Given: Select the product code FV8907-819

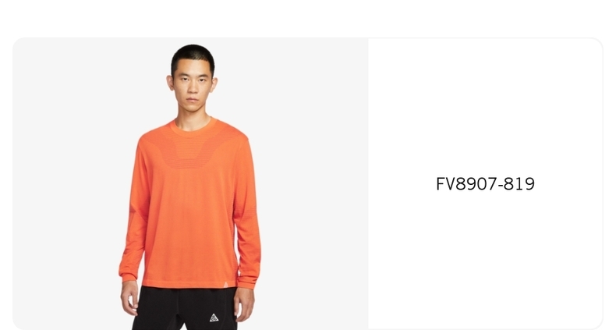Looking at the screenshot, I should (x=485, y=184).
